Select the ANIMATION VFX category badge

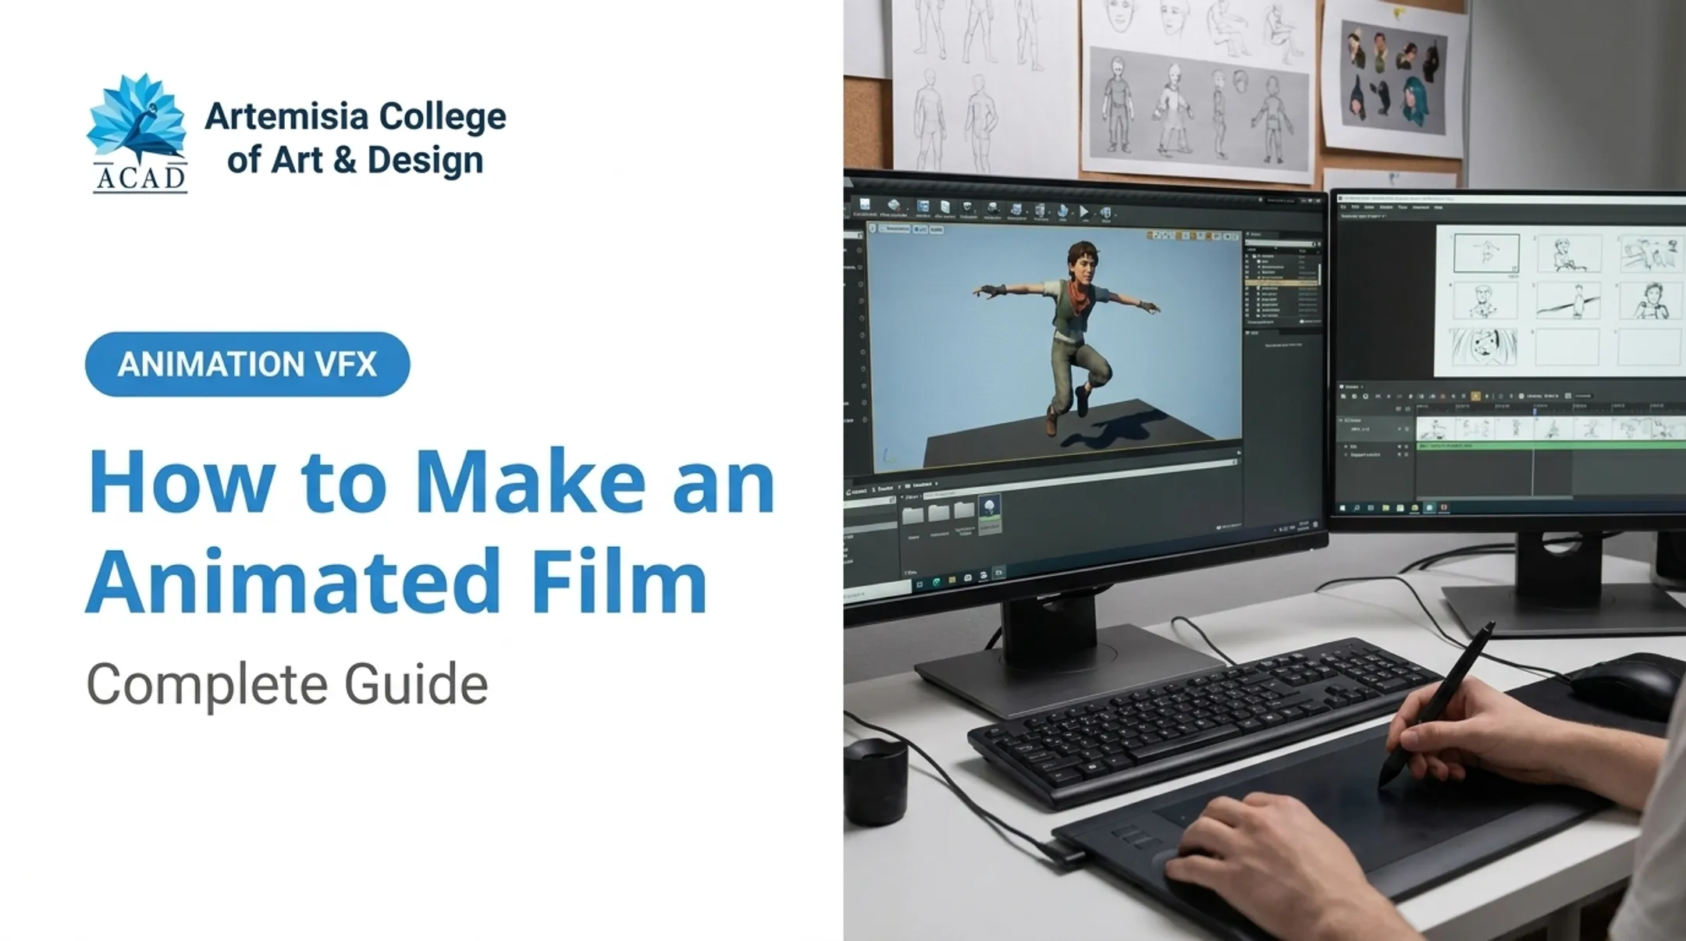tap(247, 364)
